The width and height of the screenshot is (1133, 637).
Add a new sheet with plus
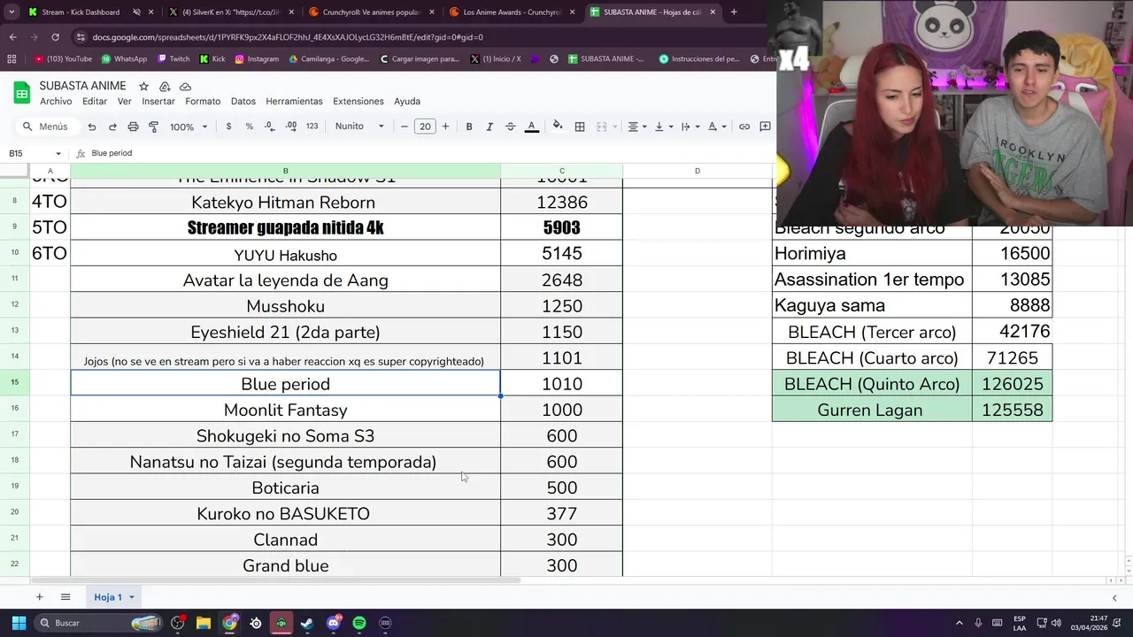pyautogui.click(x=39, y=597)
